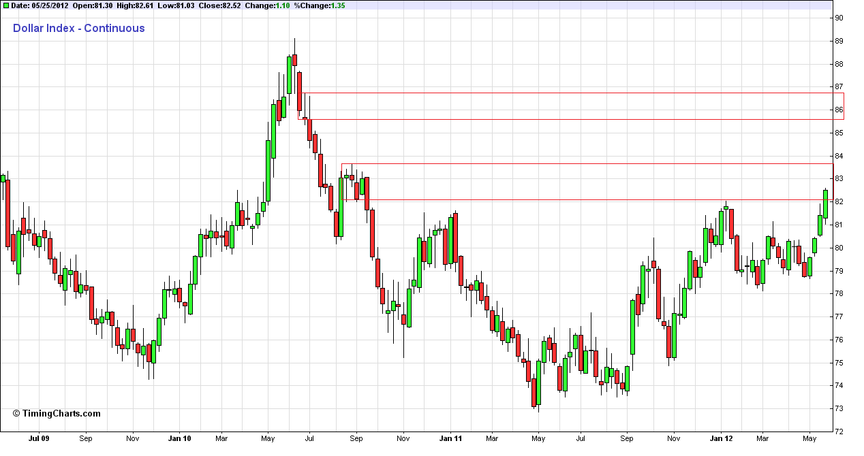864x456 pixels.
Task: Click the 78 price axis label
Action: pos(839,293)
